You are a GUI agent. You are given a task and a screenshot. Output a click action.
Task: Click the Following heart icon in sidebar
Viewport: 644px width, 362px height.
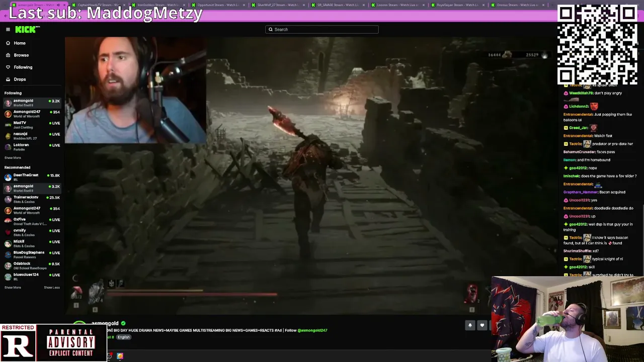[x=8, y=67]
